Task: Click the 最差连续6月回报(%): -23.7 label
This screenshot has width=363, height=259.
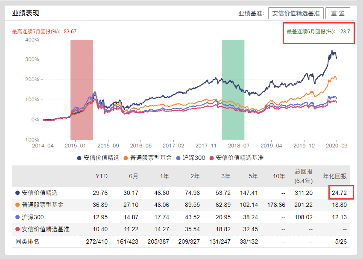Action: [319, 32]
